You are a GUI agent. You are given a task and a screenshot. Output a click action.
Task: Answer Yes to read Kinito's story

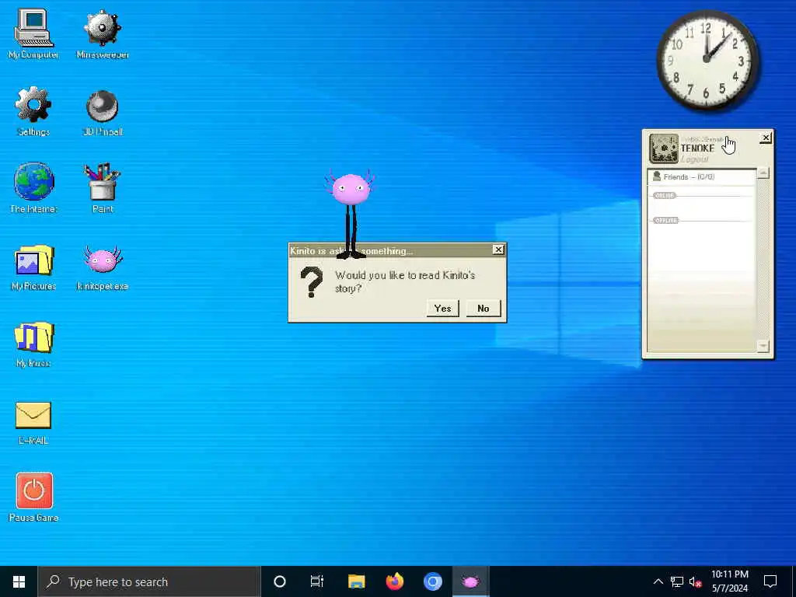(x=442, y=308)
